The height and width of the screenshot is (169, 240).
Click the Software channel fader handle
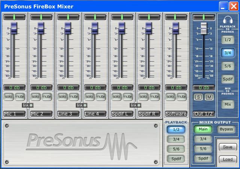click(x=176, y=28)
